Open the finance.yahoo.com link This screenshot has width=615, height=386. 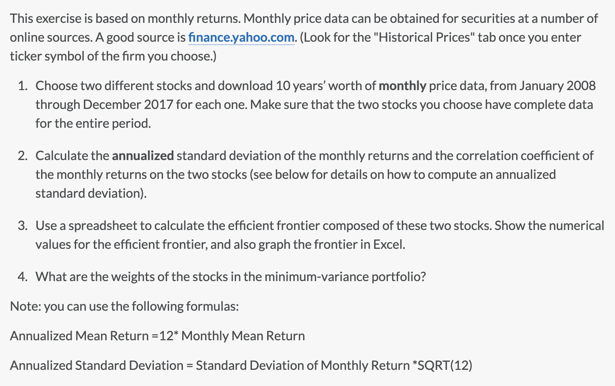coord(241,37)
